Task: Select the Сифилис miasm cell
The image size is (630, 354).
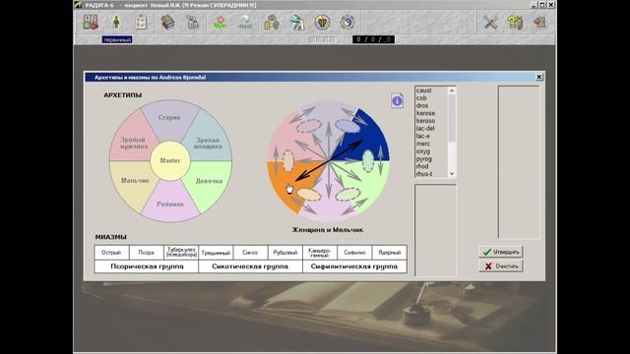Action: 354,253
